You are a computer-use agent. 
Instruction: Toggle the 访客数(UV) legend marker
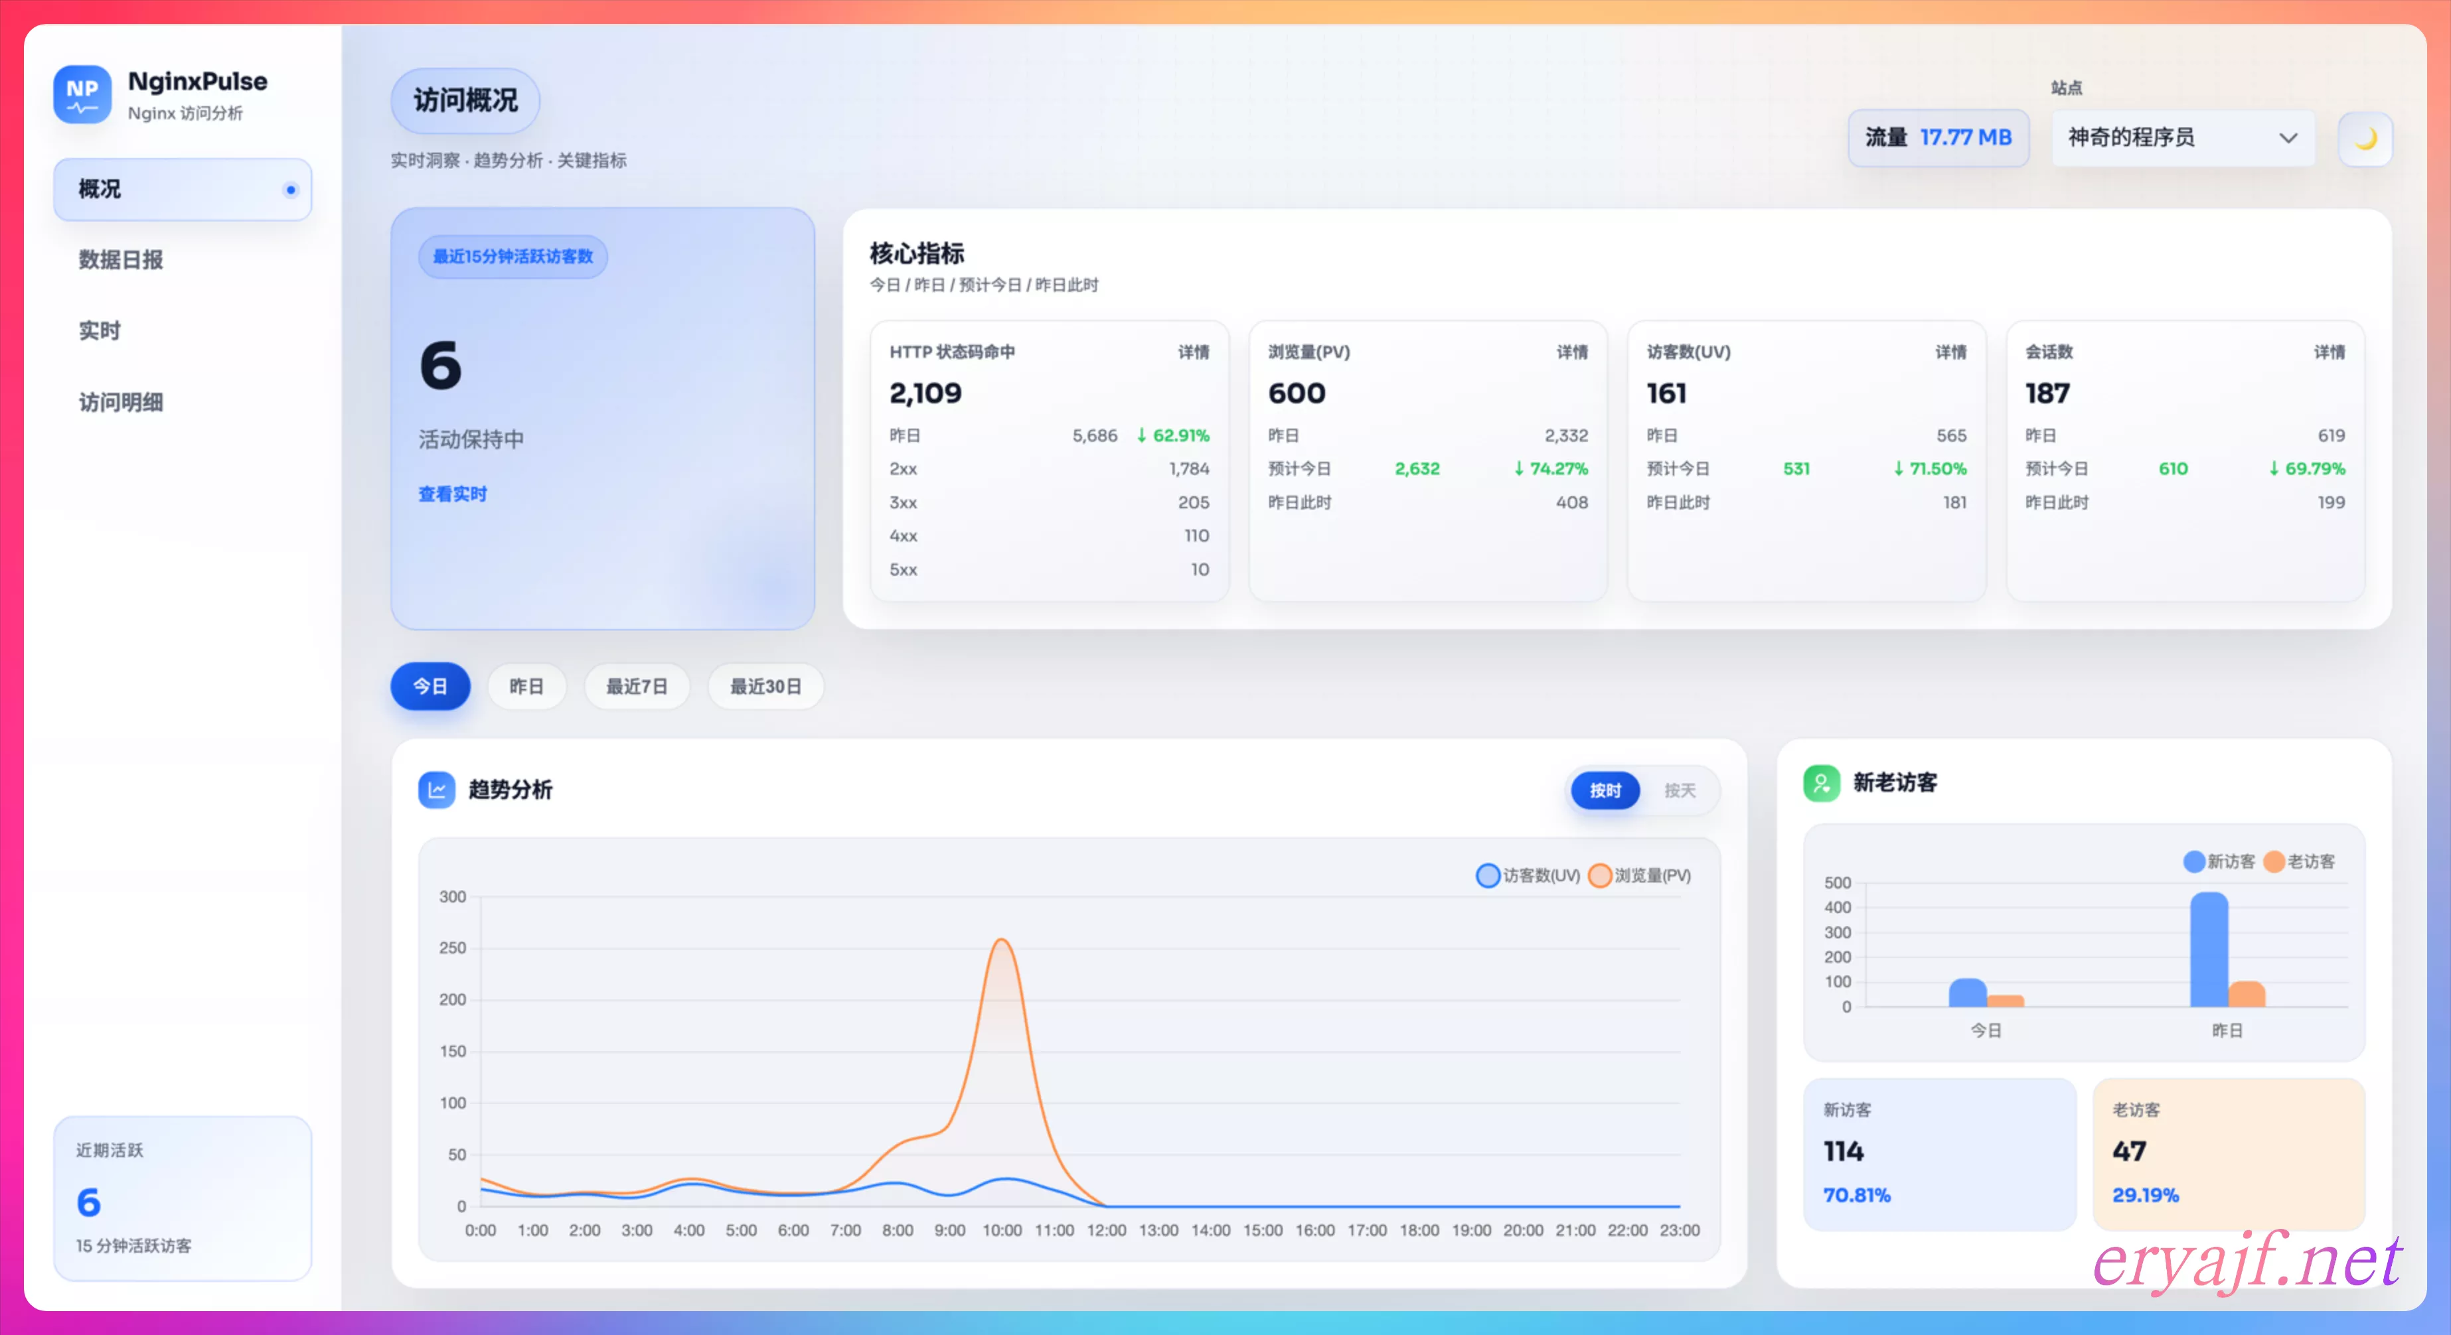pos(1488,875)
